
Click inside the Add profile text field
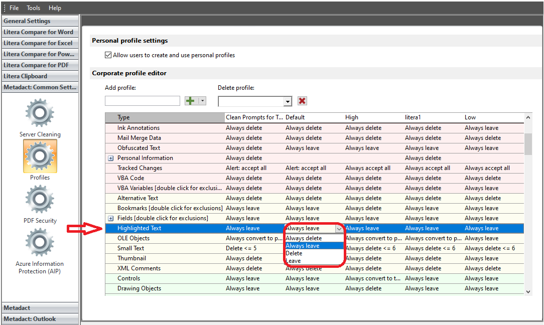(x=142, y=100)
